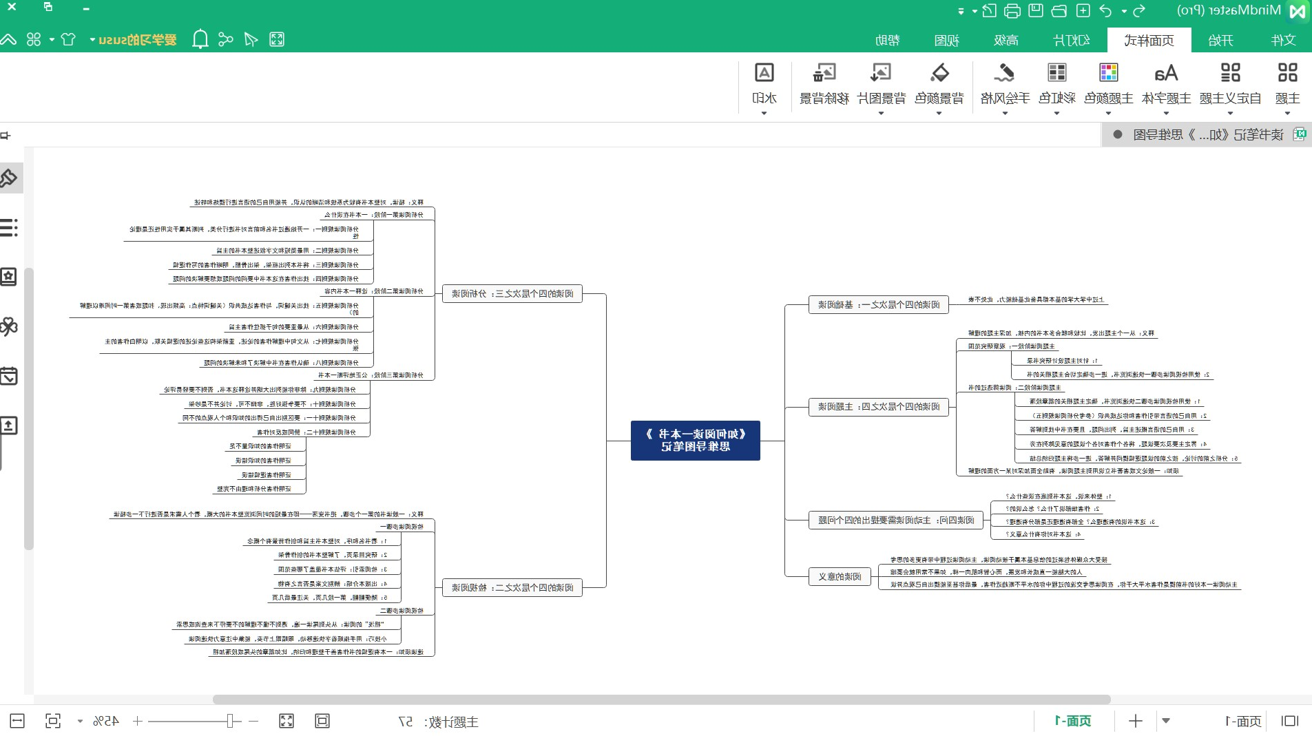
Task: Open the 视图 ribbon tab
Action: [x=946, y=40]
